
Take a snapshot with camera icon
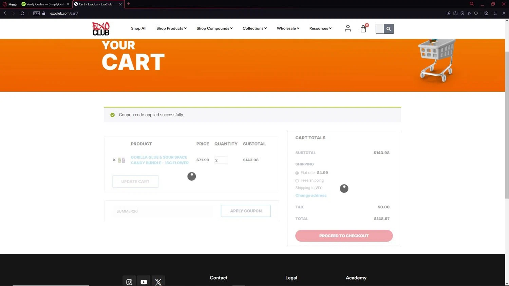455,13
